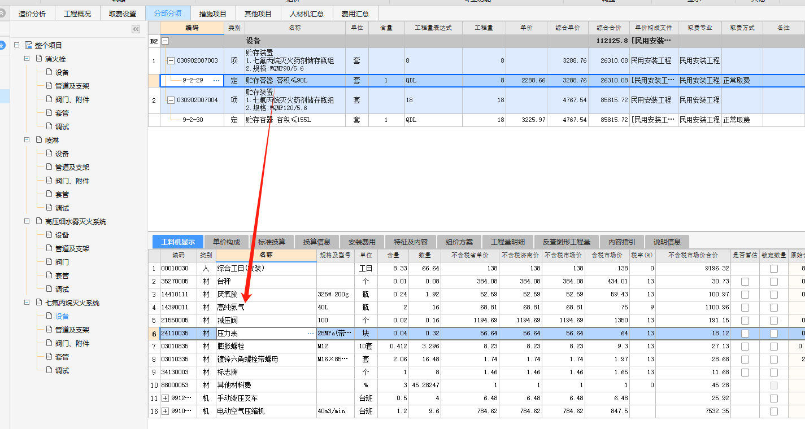Collapse the 高压细水雾灭火系统 tree node
This screenshot has width=805, height=429.
coord(28,221)
